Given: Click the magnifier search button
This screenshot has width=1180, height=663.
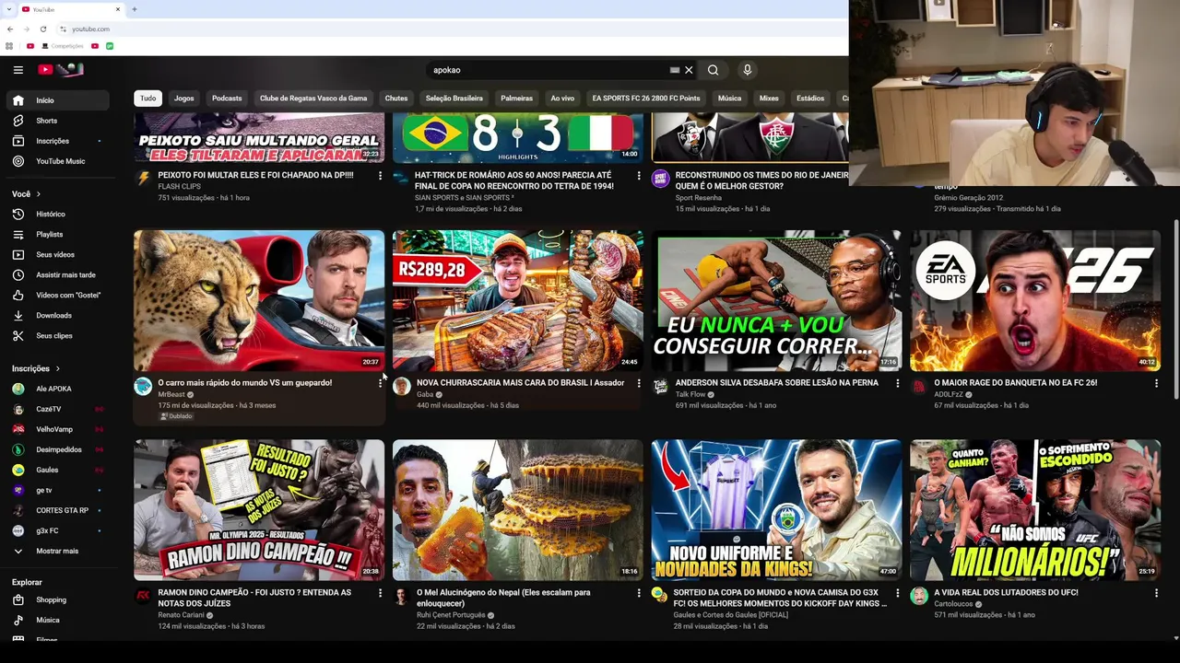Looking at the screenshot, I should click(713, 70).
